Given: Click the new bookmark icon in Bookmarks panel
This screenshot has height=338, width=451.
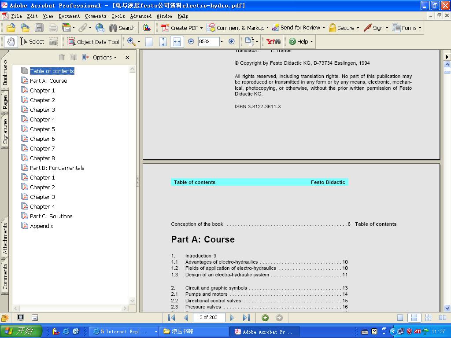Looking at the screenshot, I should 74,57.
